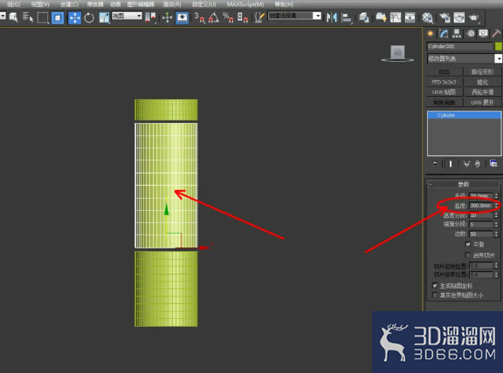Screen dimensions: 503x373
Task: Open the reference coordinate system dropdown
Action: (x=127, y=16)
